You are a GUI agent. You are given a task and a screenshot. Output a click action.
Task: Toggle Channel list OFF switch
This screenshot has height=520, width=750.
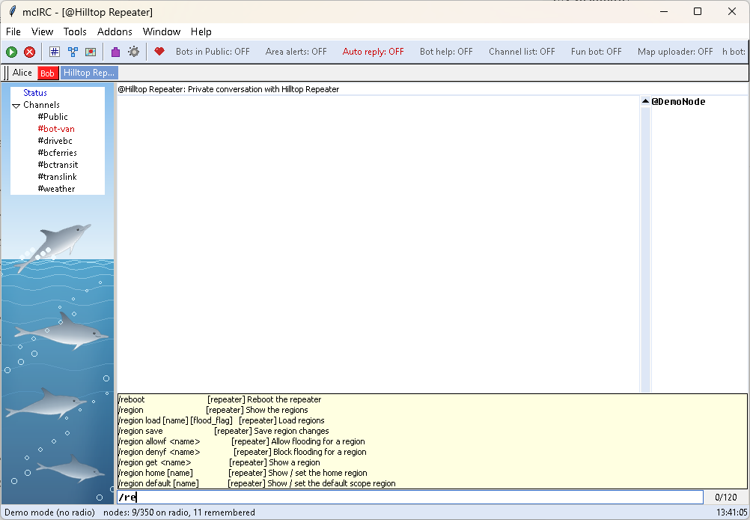pyautogui.click(x=522, y=52)
